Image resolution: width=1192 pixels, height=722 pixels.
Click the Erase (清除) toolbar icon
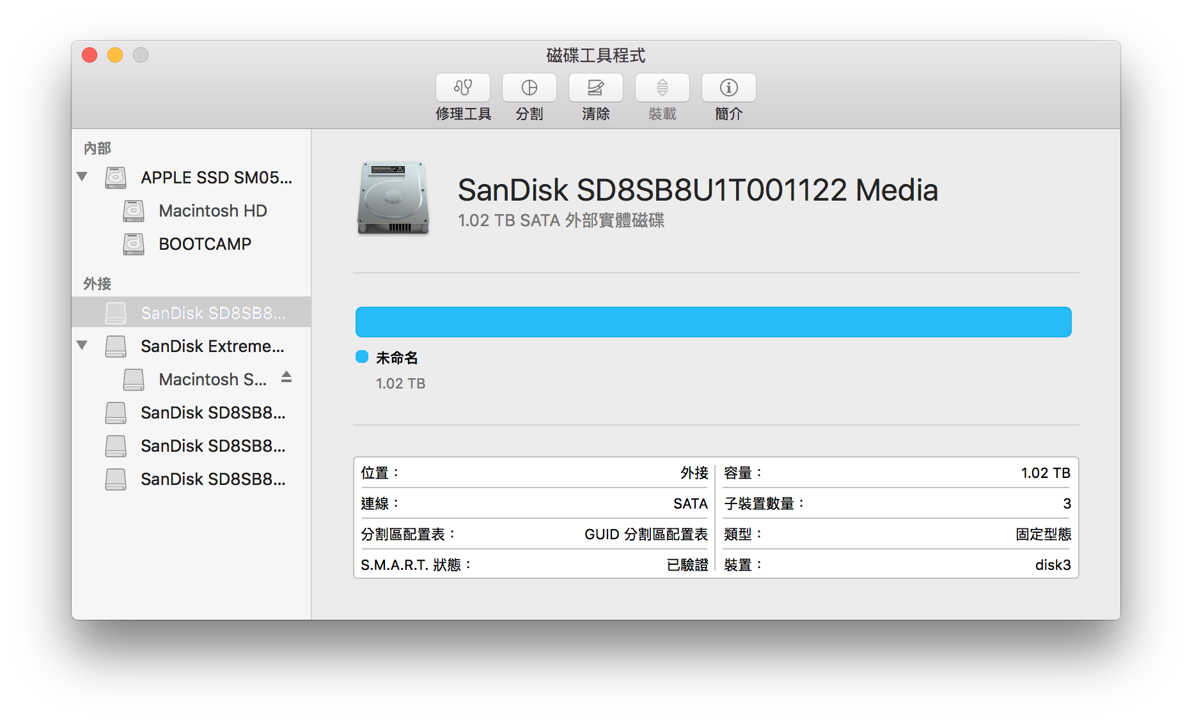[x=596, y=88]
